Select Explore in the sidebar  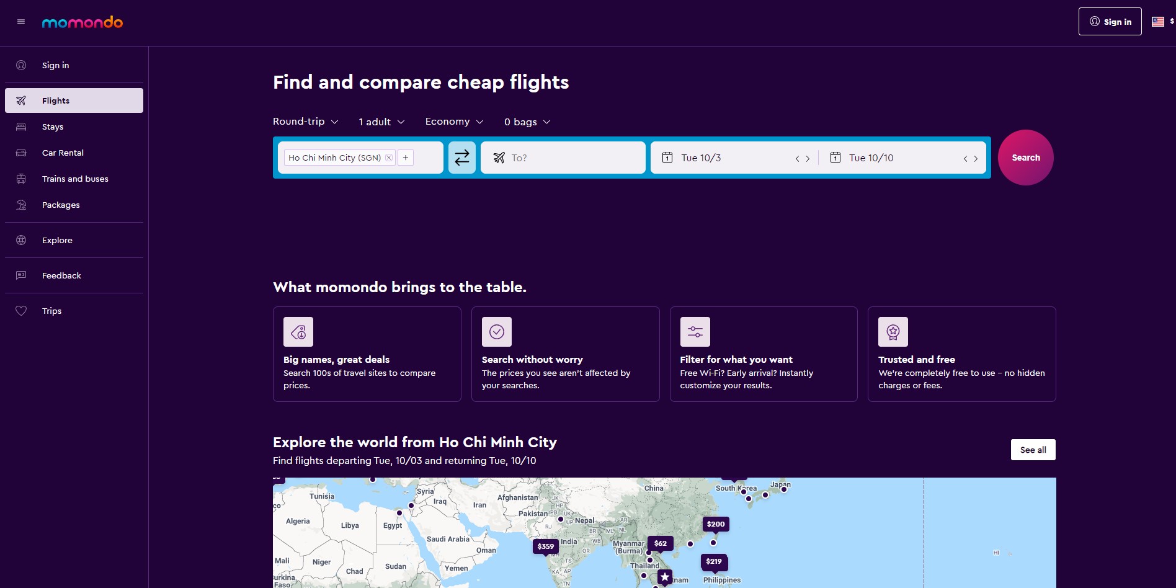(74, 240)
